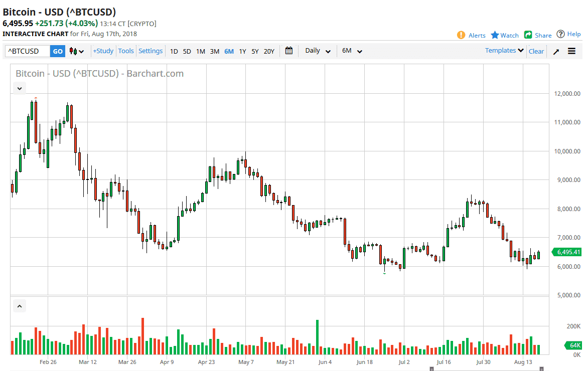The width and height of the screenshot is (584, 371).
Task: Pop out chart with the arrow icon
Action: (x=556, y=51)
